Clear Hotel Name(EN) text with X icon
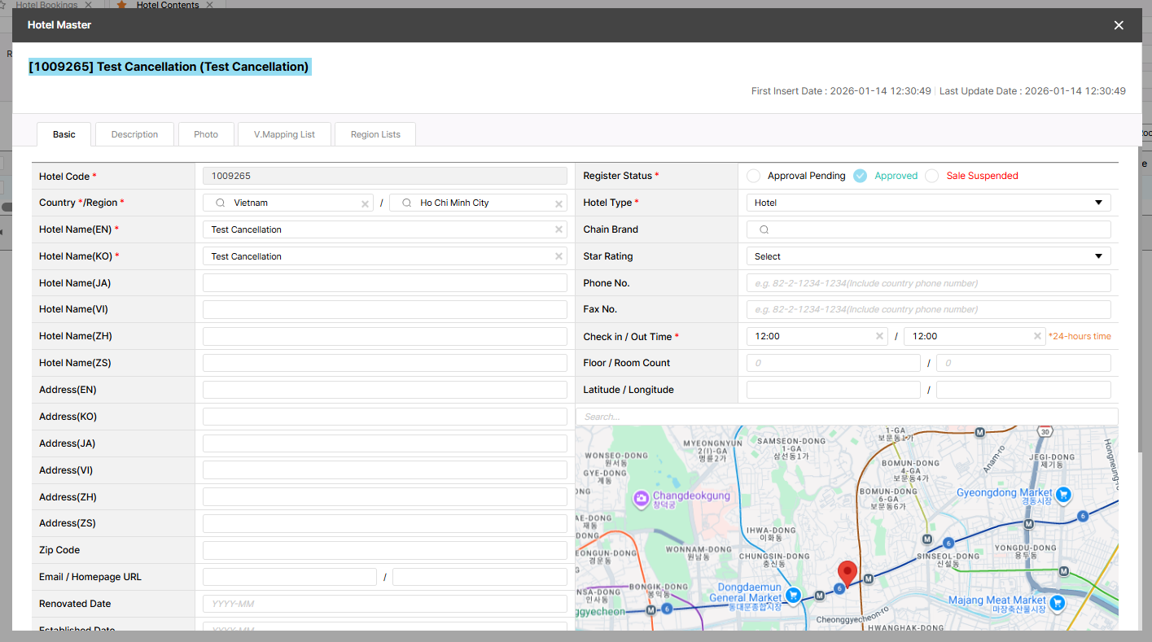Image resolution: width=1152 pixels, height=642 pixels. (x=559, y=229)
